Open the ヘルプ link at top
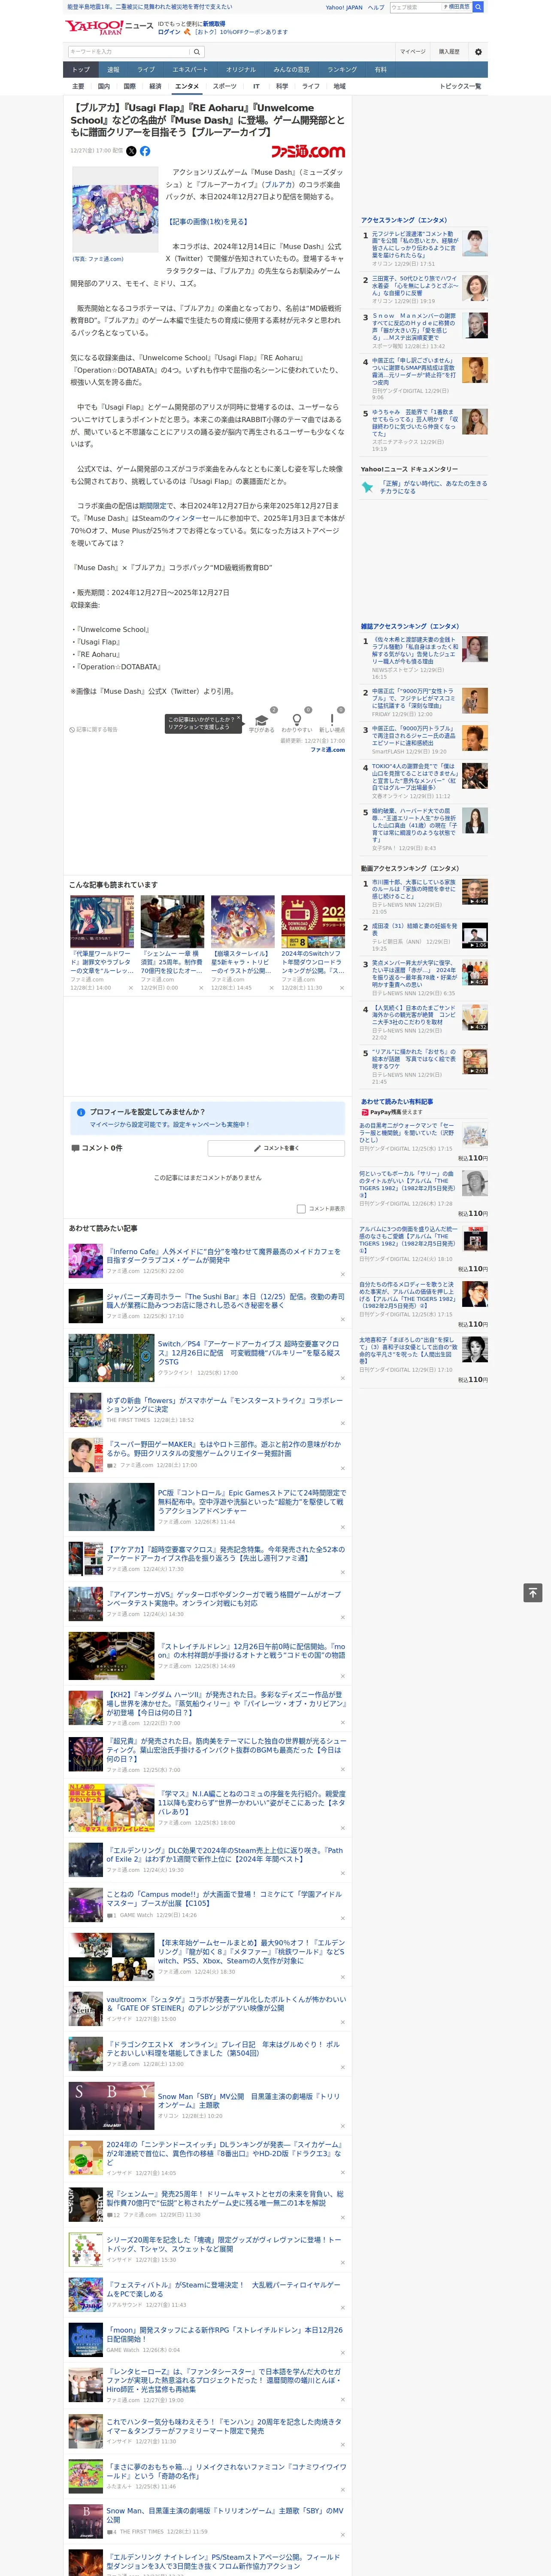Screen dimensions: 551x2576 [376, 7]
